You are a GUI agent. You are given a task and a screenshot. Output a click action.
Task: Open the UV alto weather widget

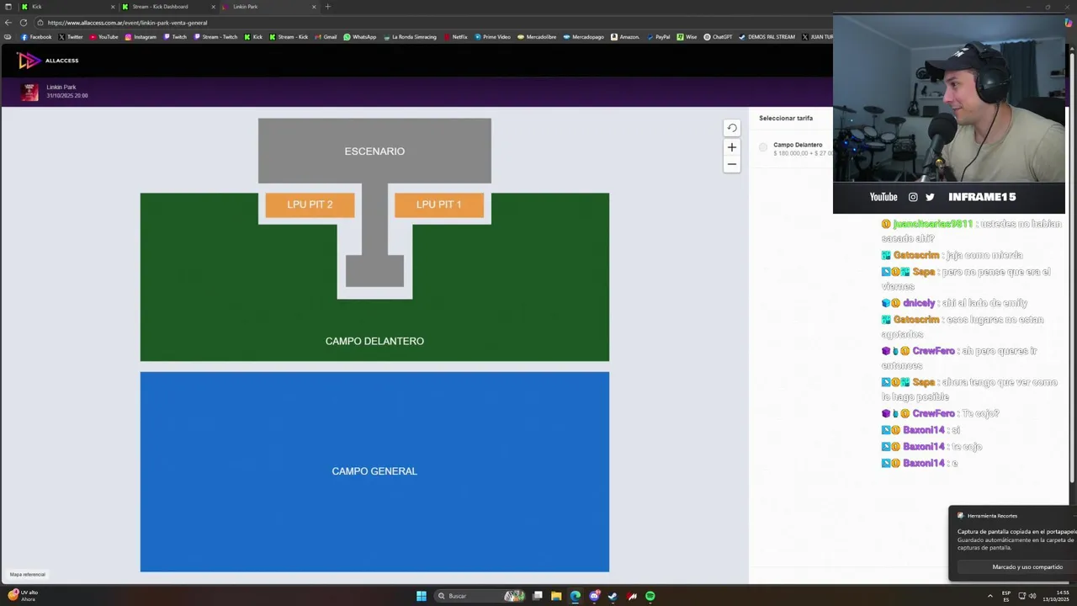pyautogui.click(x=23, y=595)
